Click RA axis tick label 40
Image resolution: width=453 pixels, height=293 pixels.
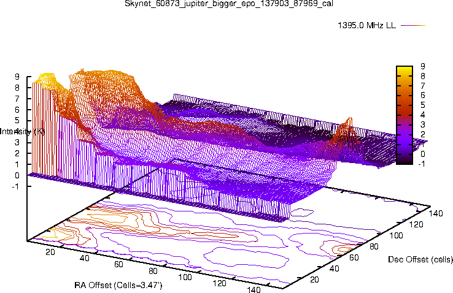point(84,258)
